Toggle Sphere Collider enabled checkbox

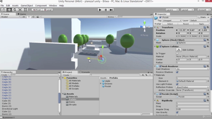tap(160, 46)
